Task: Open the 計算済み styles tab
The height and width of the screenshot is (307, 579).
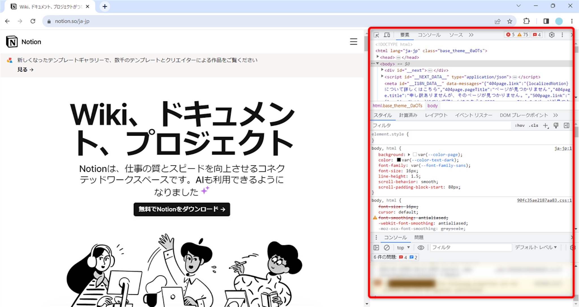Action: [408, 115]
